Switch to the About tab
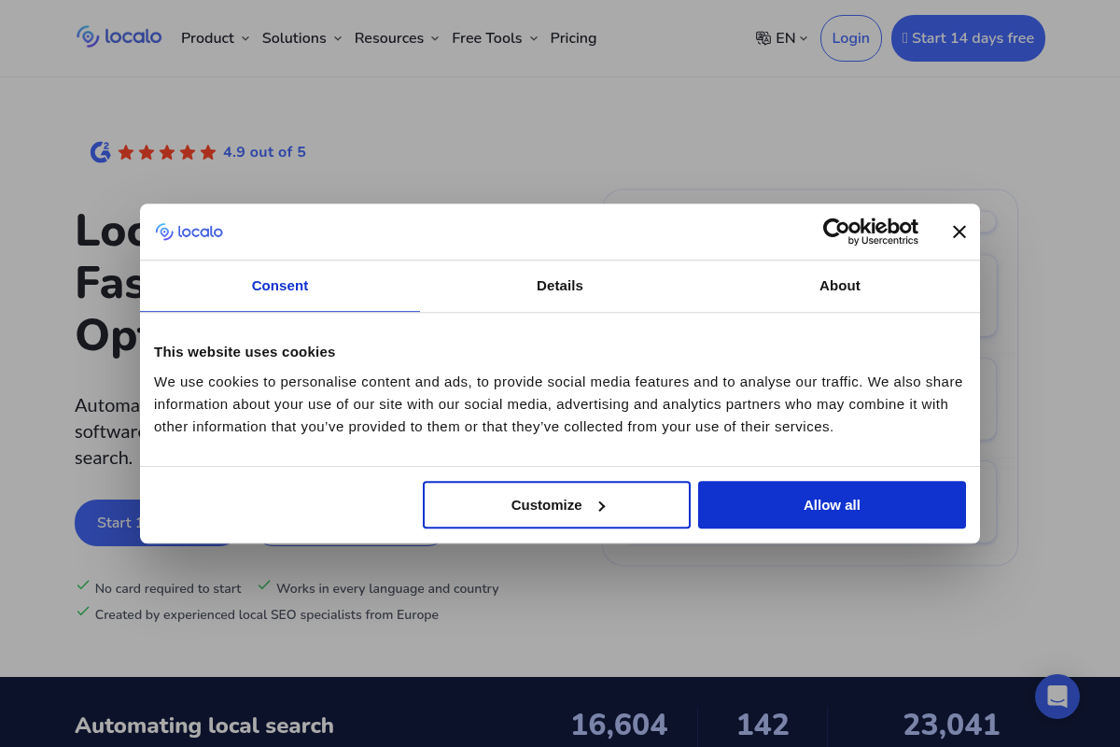This screenshot has height=747, width=1120. [x=839, y=286]
